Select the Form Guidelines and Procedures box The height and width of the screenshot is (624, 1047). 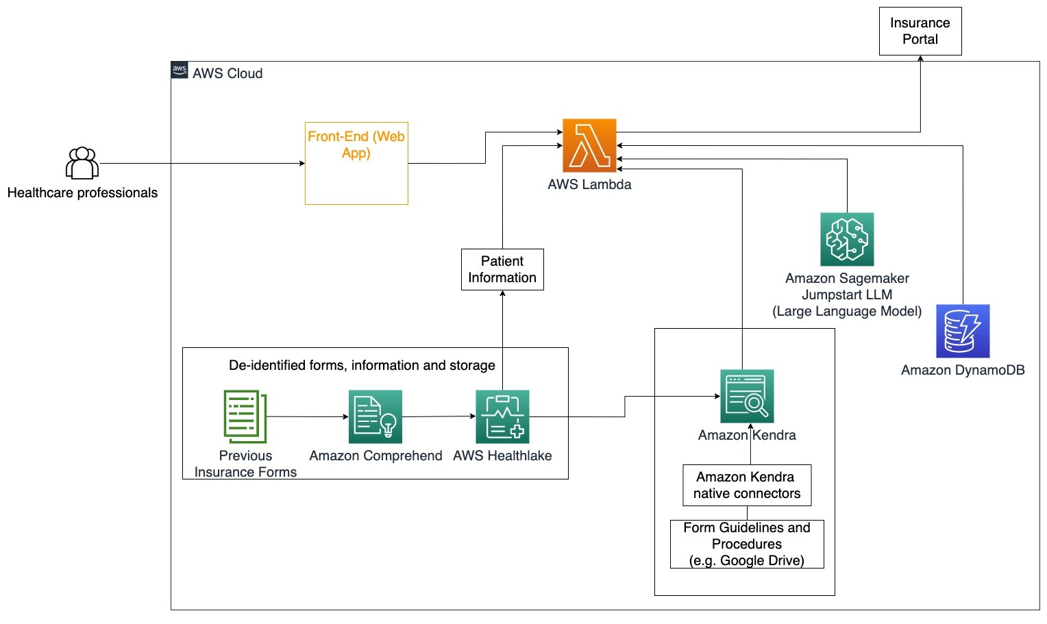tap(747, 544)
